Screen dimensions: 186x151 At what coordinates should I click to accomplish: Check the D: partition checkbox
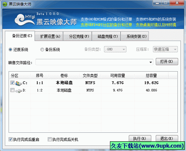tap(12, 90)
